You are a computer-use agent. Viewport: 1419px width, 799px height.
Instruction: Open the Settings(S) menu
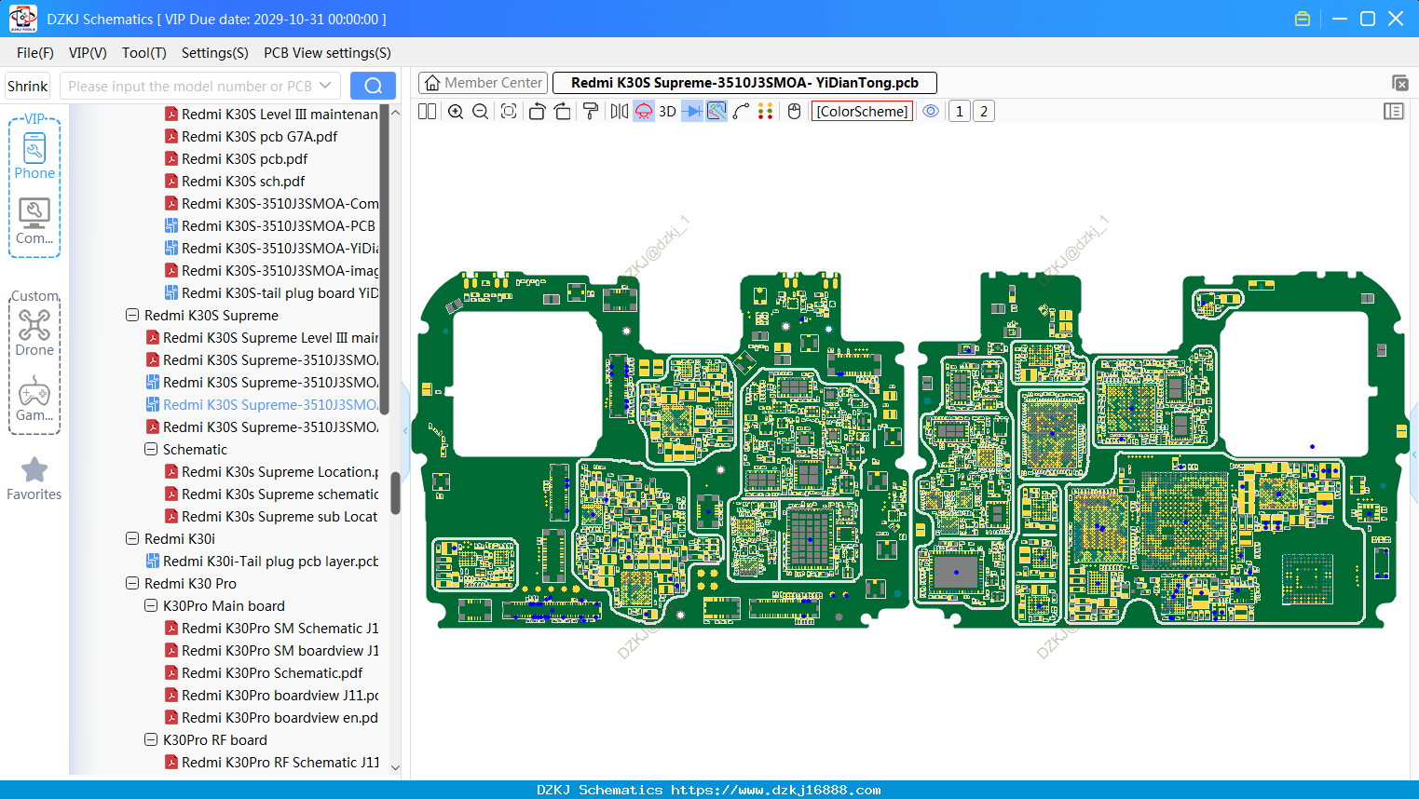(215, 53)
